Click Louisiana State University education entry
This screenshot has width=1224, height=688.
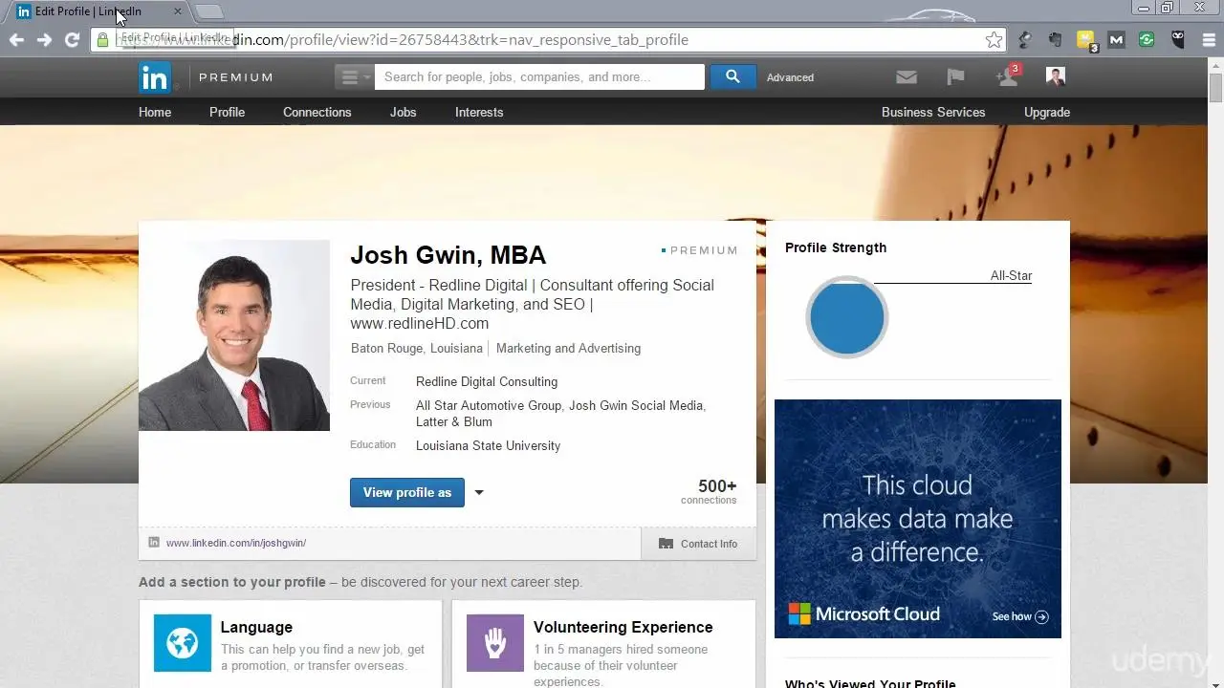488,446
